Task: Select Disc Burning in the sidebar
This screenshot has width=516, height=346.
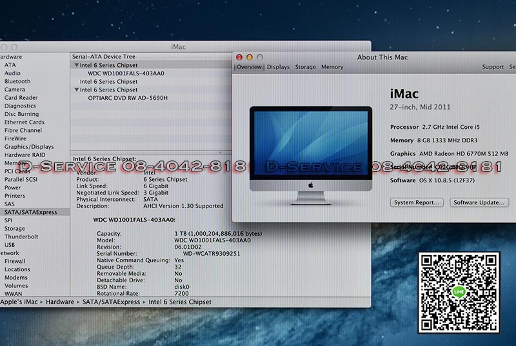Action: (x=22, y=114)
